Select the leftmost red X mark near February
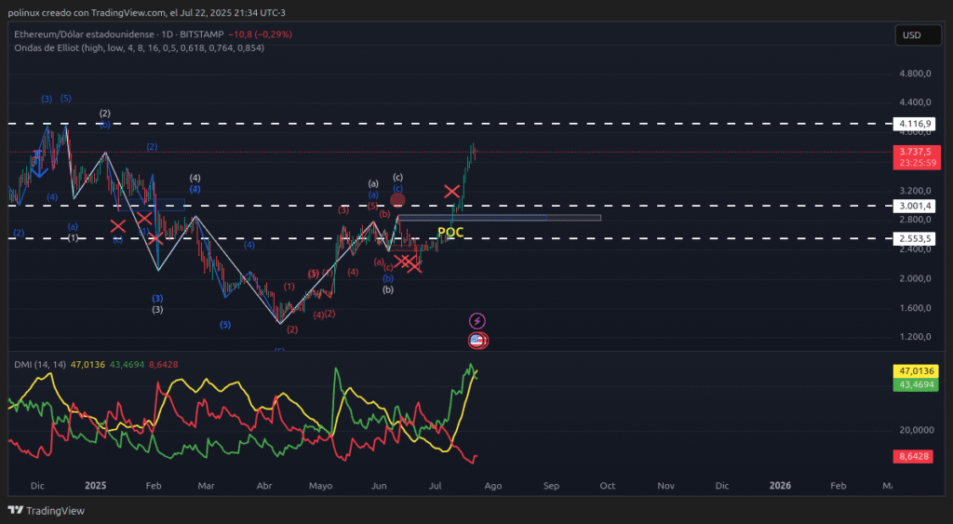Viewport: 953px width, 524px height. (x=118, y=225)
